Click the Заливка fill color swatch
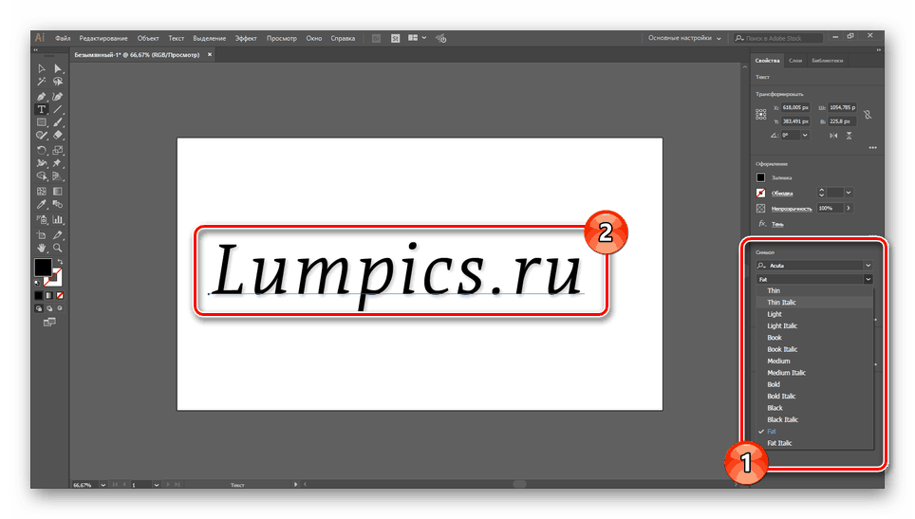Image resolution: width=915 pixels, height=519 pixels. tap(761, 177)
